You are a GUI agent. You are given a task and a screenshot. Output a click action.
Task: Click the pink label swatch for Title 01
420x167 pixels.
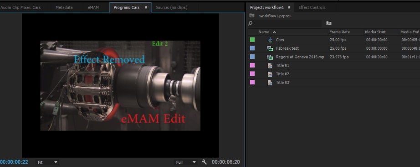[x=252, y=66]
